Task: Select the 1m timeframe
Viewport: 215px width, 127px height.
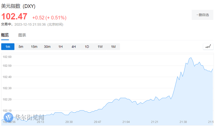Action: click(8, 47)
